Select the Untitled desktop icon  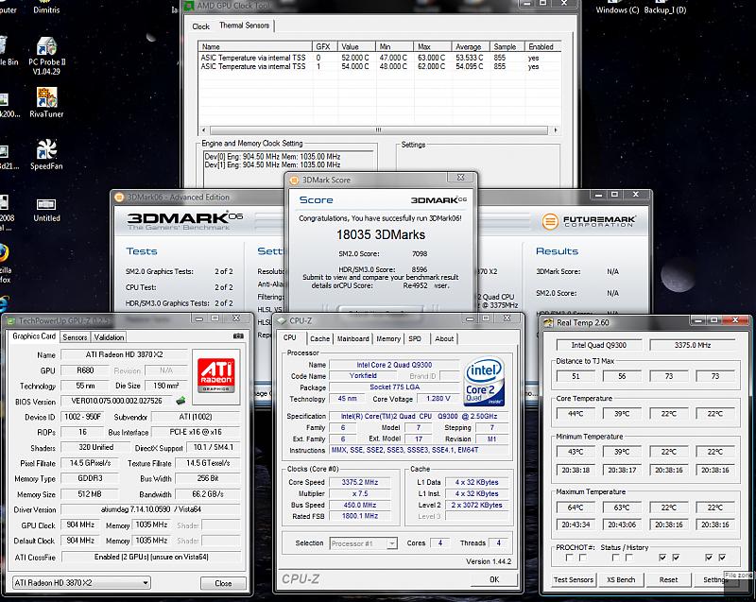(x=46, y=210)
